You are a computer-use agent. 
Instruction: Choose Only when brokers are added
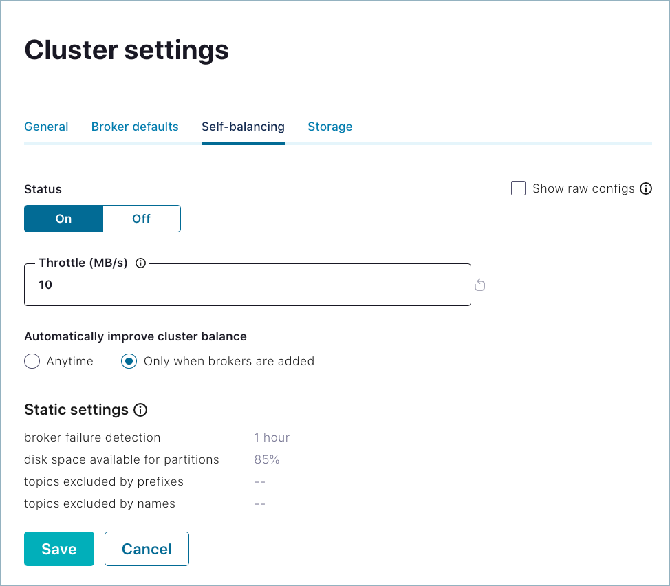point(129,361)
